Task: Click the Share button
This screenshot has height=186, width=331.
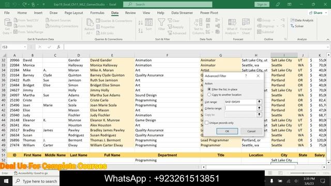Action: click(315, 13)
